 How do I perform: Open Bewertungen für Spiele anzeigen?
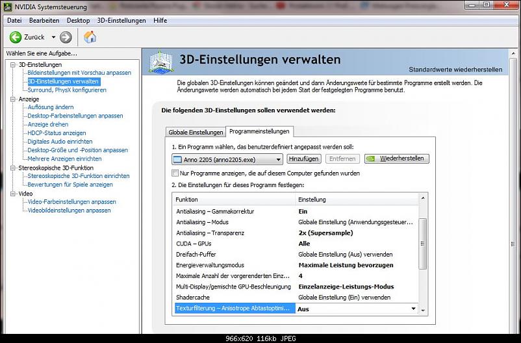(70, 184)
